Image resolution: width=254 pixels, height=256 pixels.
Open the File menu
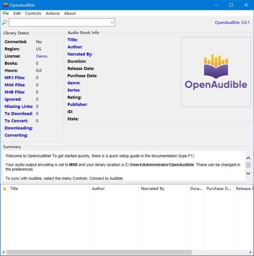click(x=6, y=13)
